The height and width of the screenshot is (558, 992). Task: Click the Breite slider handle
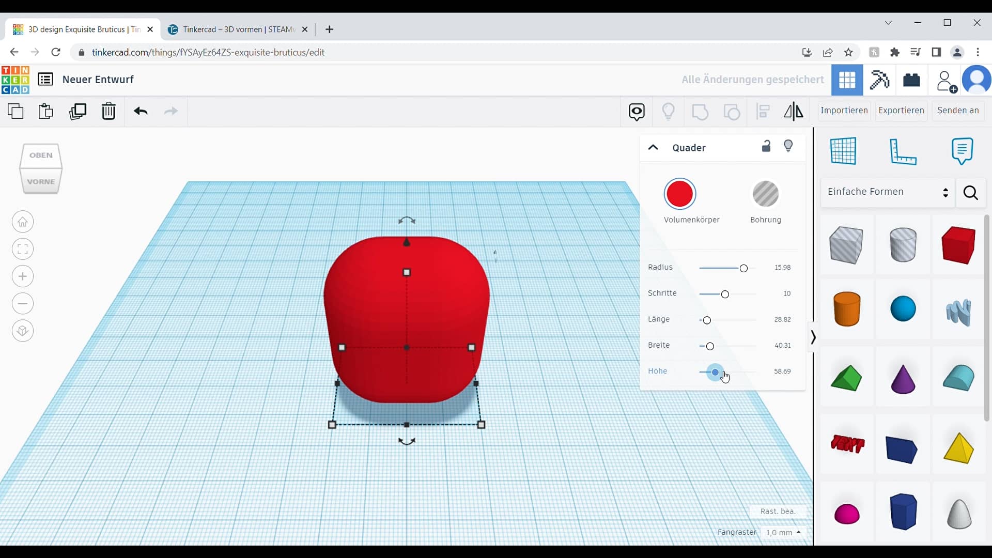pyautogui.click(x=710, y=346)
